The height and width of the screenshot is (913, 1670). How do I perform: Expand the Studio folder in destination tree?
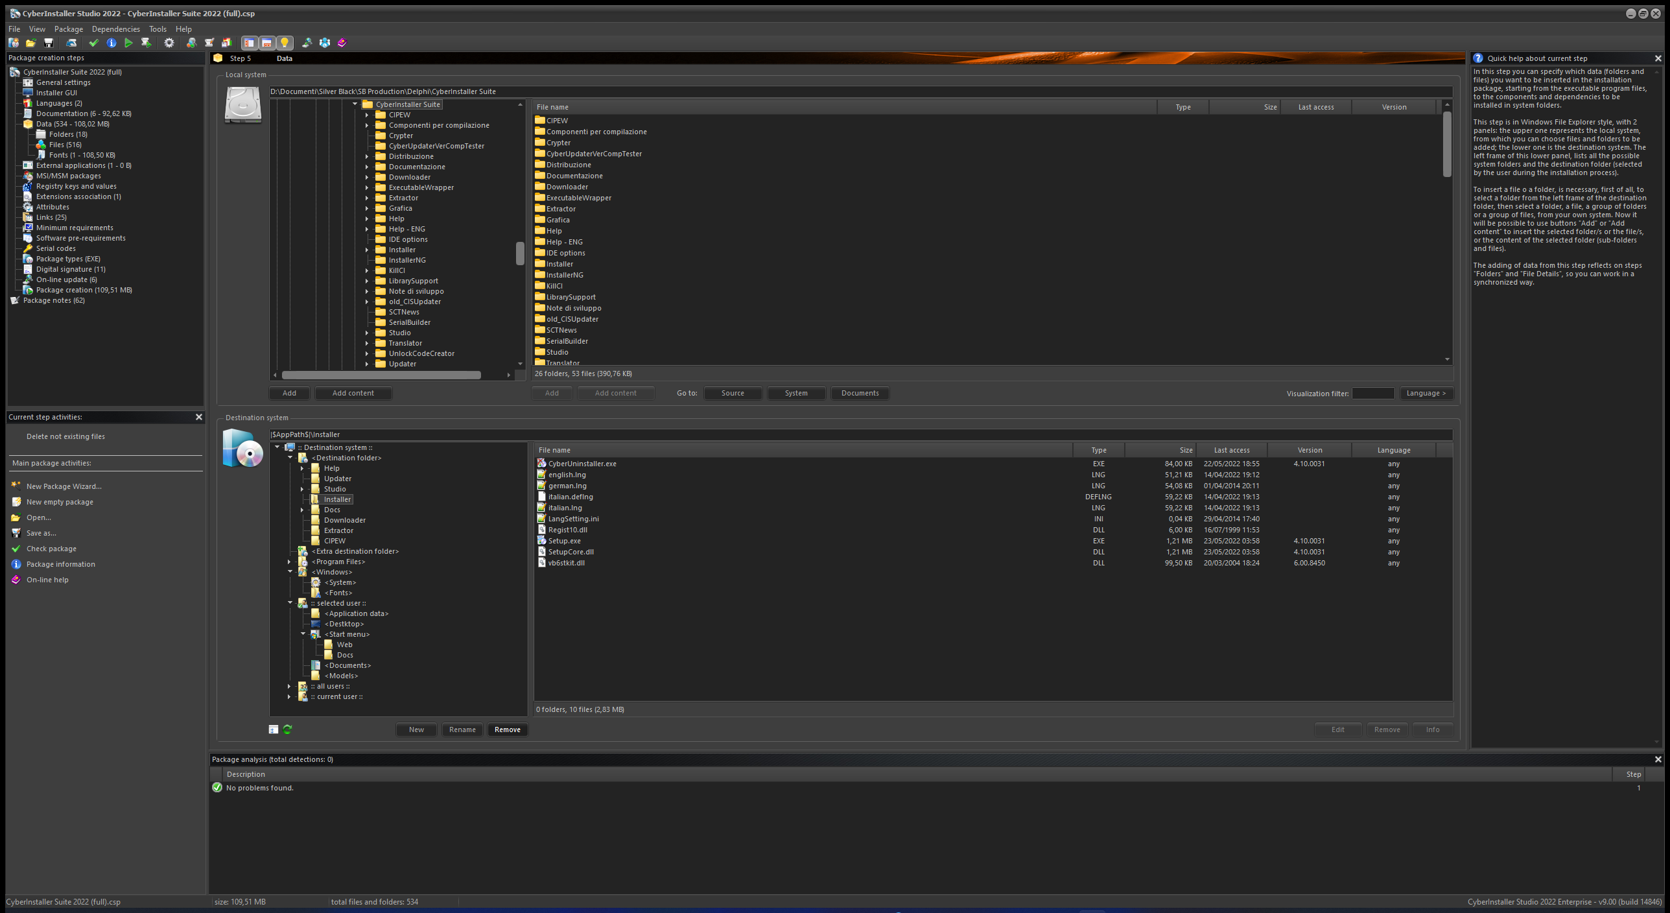coord(302,489)
